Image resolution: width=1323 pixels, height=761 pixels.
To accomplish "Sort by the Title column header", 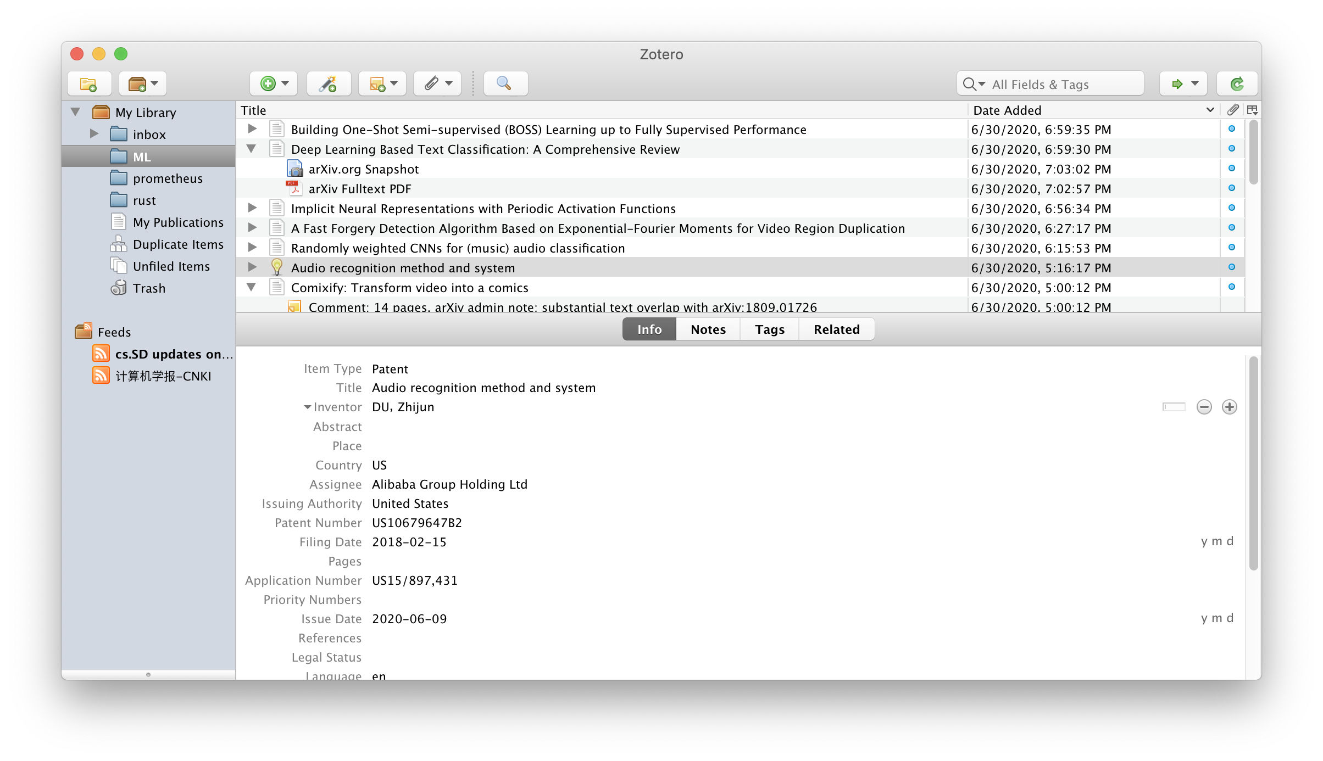I will pos(602,110).
